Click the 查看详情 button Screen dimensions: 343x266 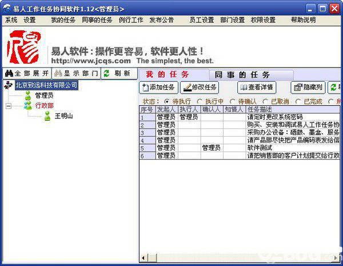(257, 88)
